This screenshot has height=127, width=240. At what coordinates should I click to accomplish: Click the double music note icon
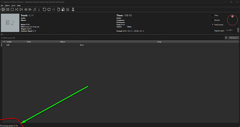click(34, 10)
